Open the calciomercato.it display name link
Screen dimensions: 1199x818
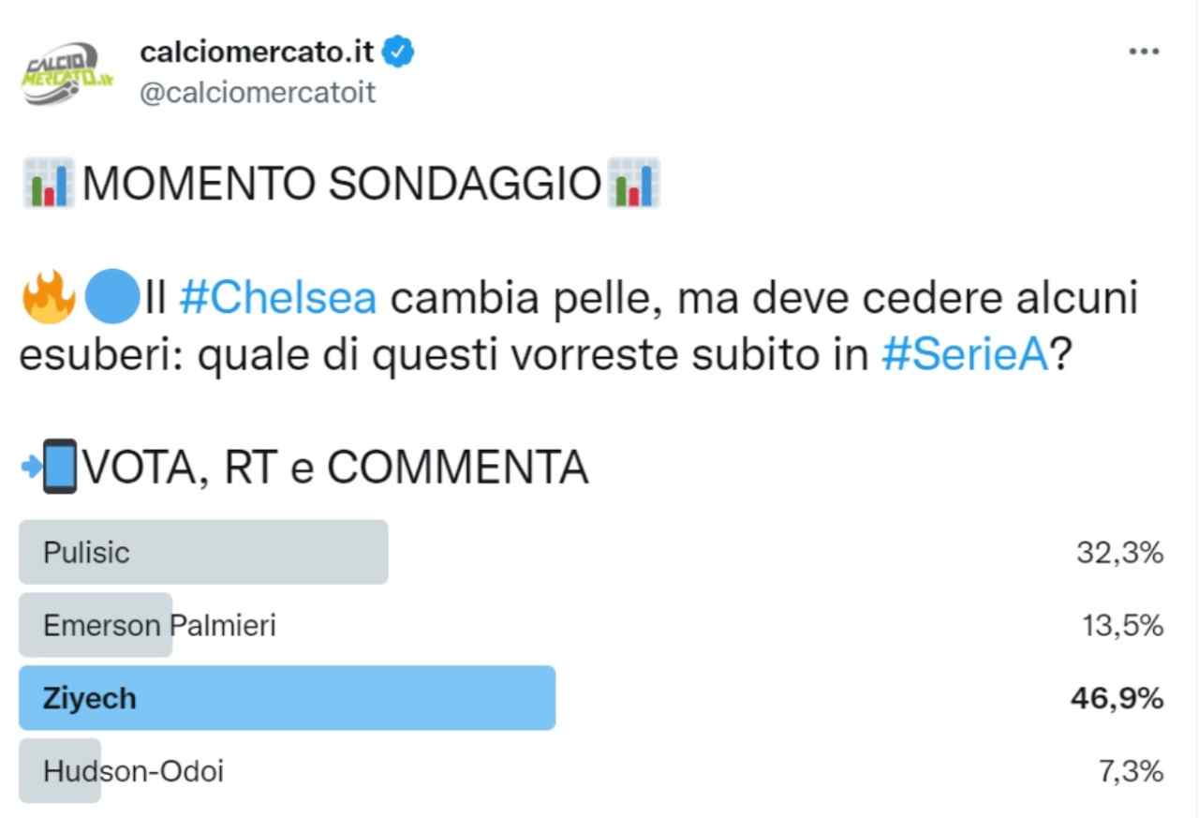(x=257, y=53)
